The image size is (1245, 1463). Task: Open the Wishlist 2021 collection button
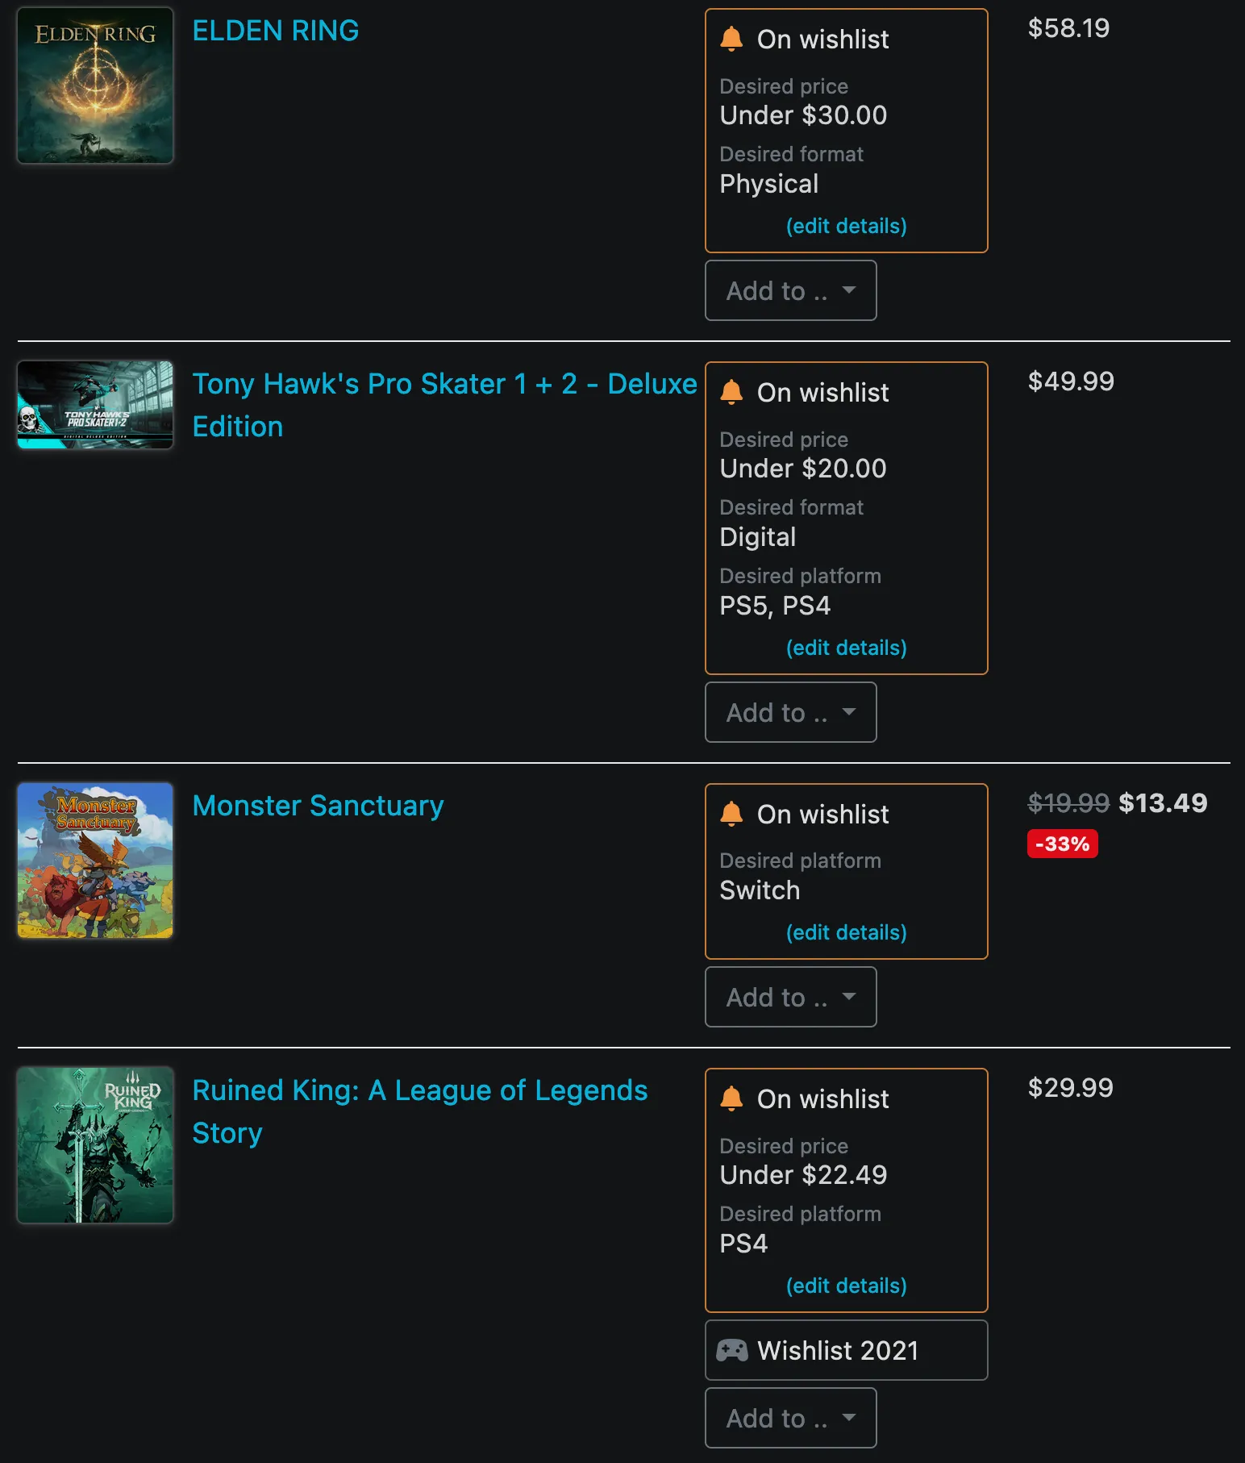pos(846,1350)
